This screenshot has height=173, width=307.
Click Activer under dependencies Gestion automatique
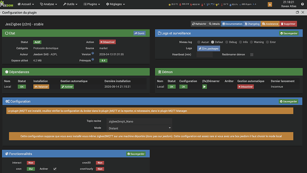pyautogui.click(x=67, y=86)
